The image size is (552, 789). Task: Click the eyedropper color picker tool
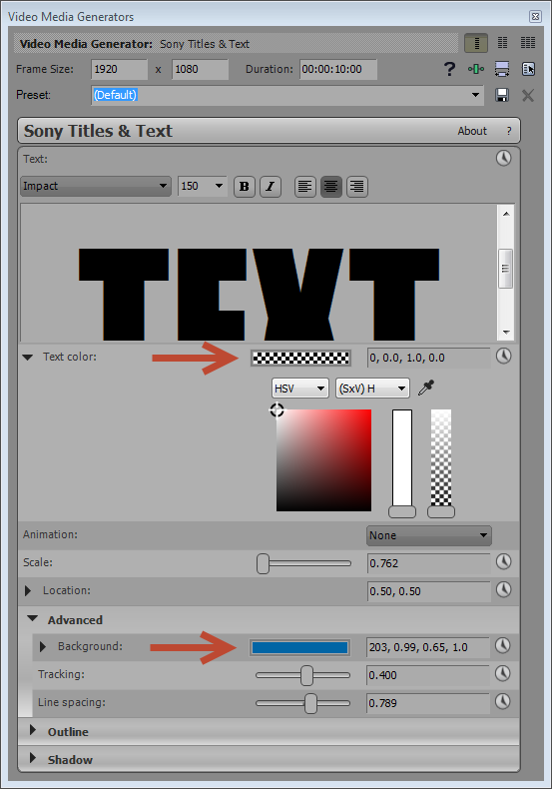tap(426, 388)
